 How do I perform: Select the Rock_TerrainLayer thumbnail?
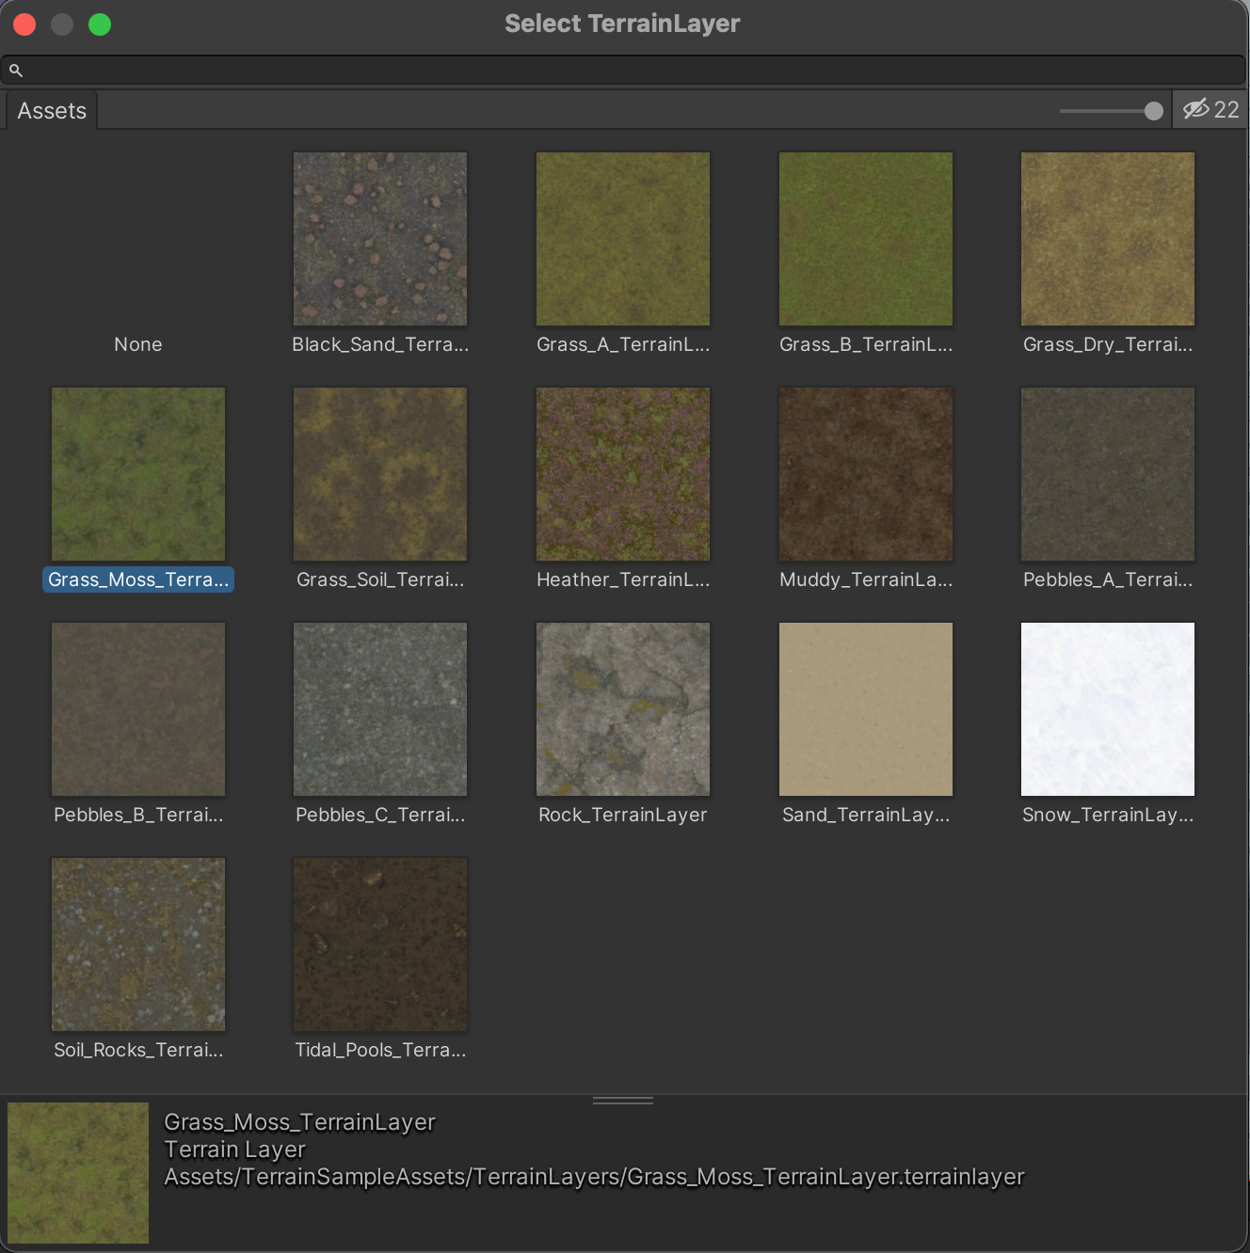click(622, 709)
